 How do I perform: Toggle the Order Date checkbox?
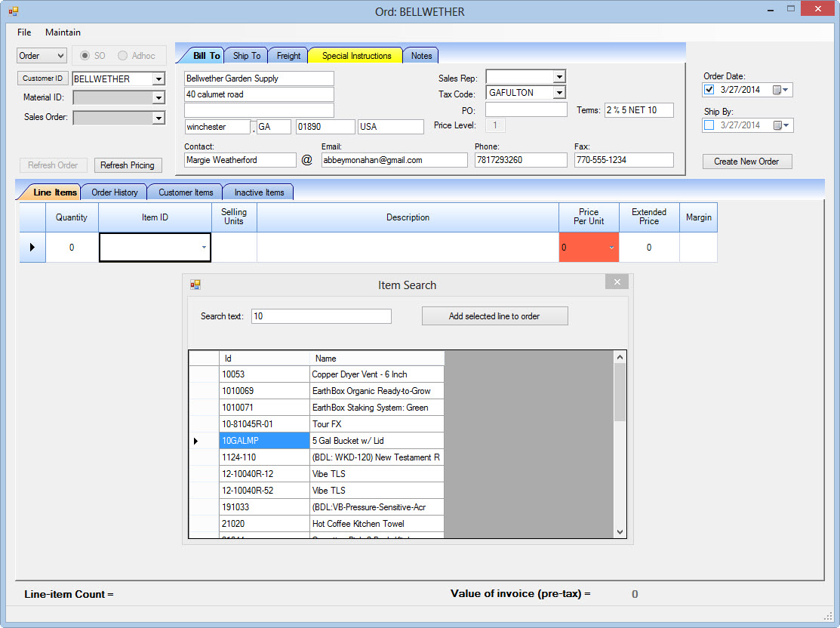click(709, 90)
